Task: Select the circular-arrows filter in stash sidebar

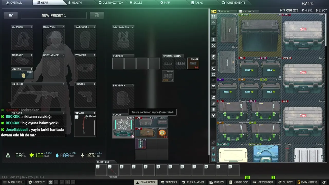Action: (213, 69)
